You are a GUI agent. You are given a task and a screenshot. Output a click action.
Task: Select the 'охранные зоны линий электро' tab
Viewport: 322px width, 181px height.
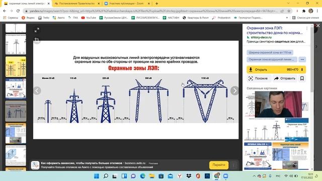point(27,4)
